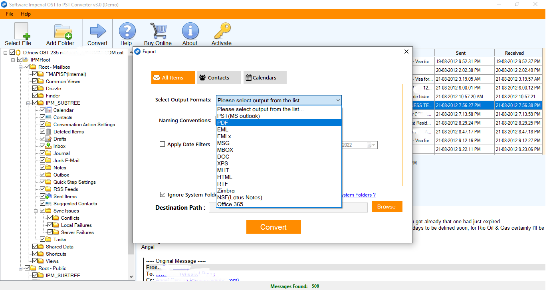
Task: Click the Drizzle folder icon in tree
Action: (x=41, y=89)
